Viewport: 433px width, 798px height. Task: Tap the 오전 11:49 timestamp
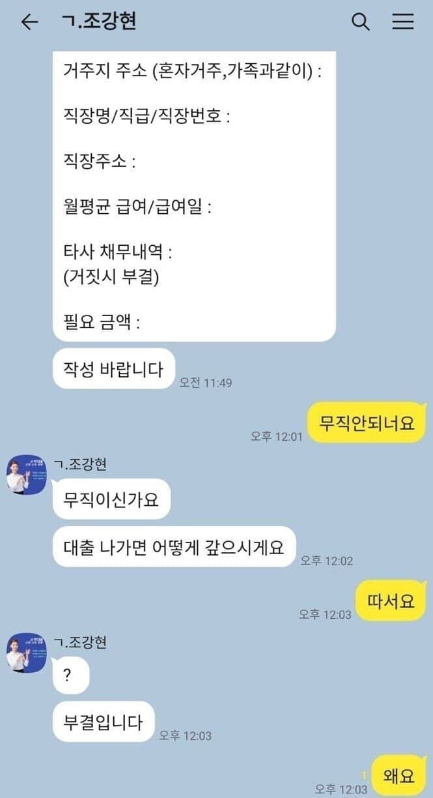pos(206,383)
